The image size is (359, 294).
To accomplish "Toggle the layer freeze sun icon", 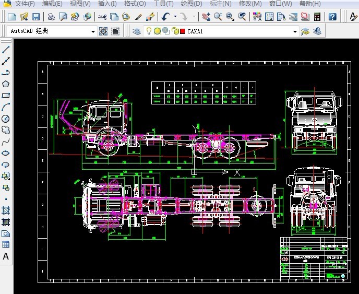I will pos(157,31).
